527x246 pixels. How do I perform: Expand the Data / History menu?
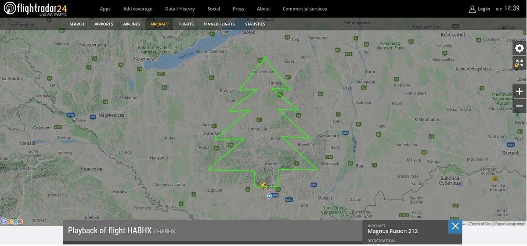coord(180,9)
